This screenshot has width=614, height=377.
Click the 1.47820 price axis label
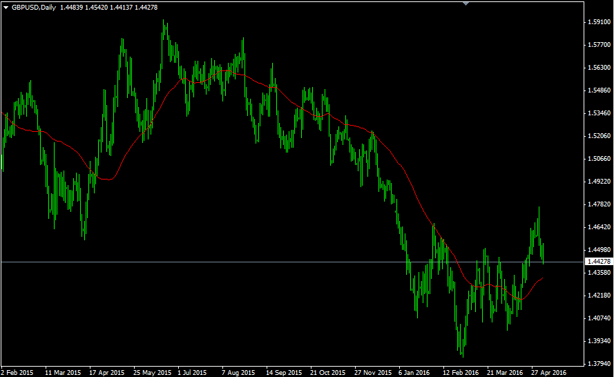[x=599, y=204]
